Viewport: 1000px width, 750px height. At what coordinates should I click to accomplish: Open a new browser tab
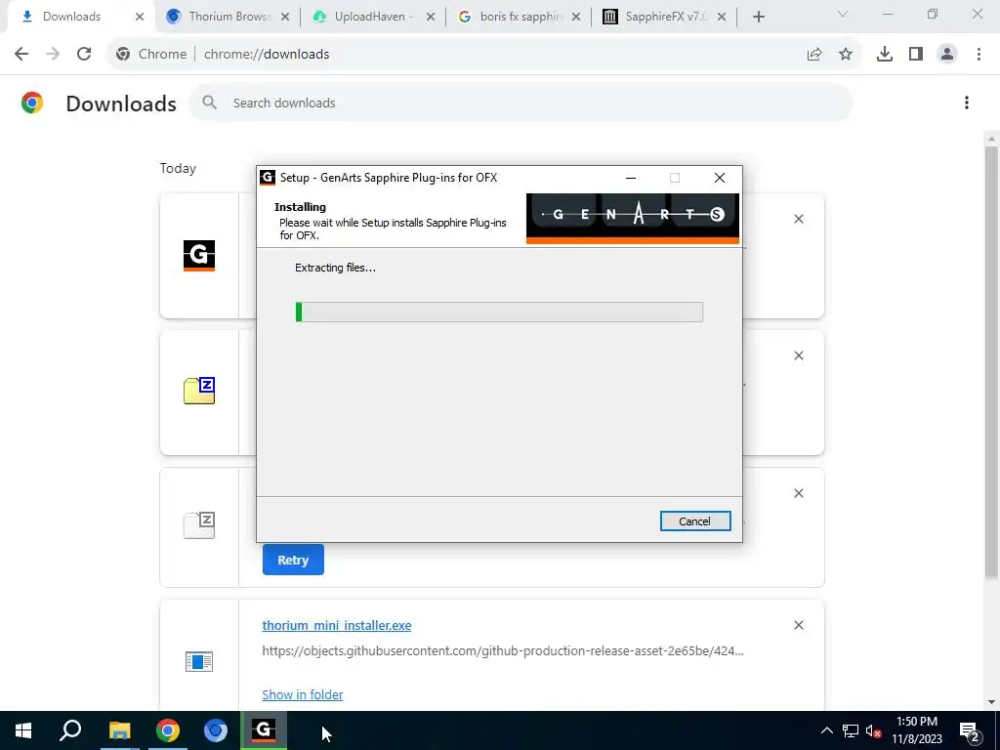[x=758, y=17]
